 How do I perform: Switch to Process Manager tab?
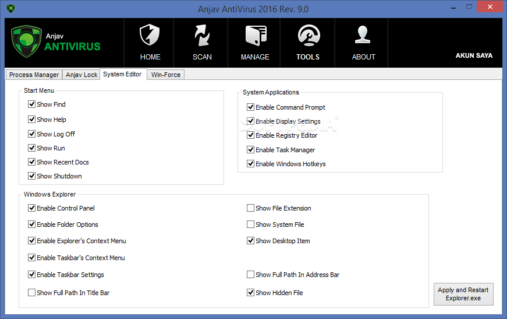point(34,75)
